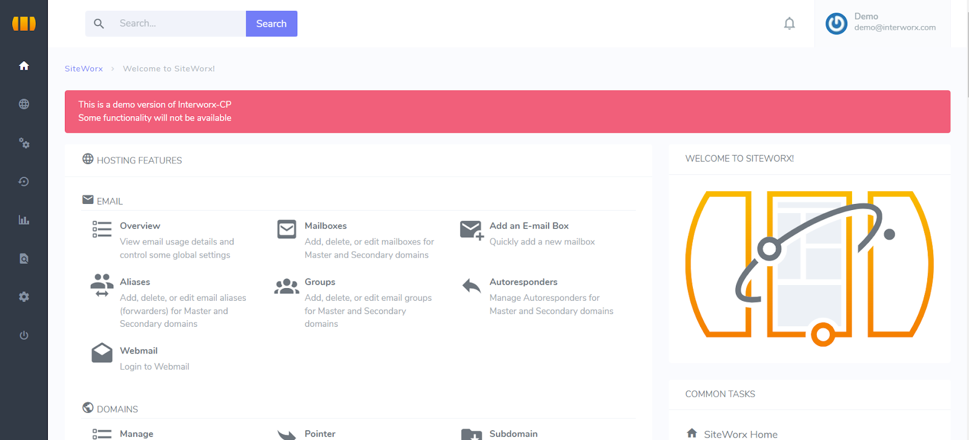Click the email Overview list icon
Screen dimensions: 969x440
[102, 229]
